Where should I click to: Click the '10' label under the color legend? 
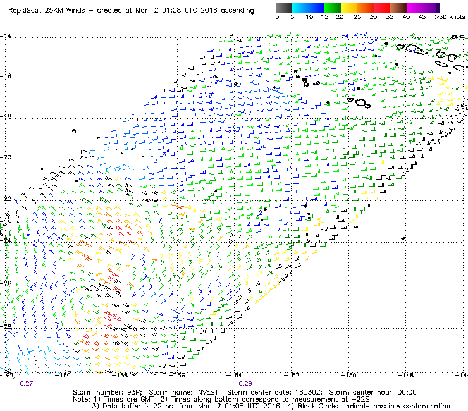click(309, 17)
